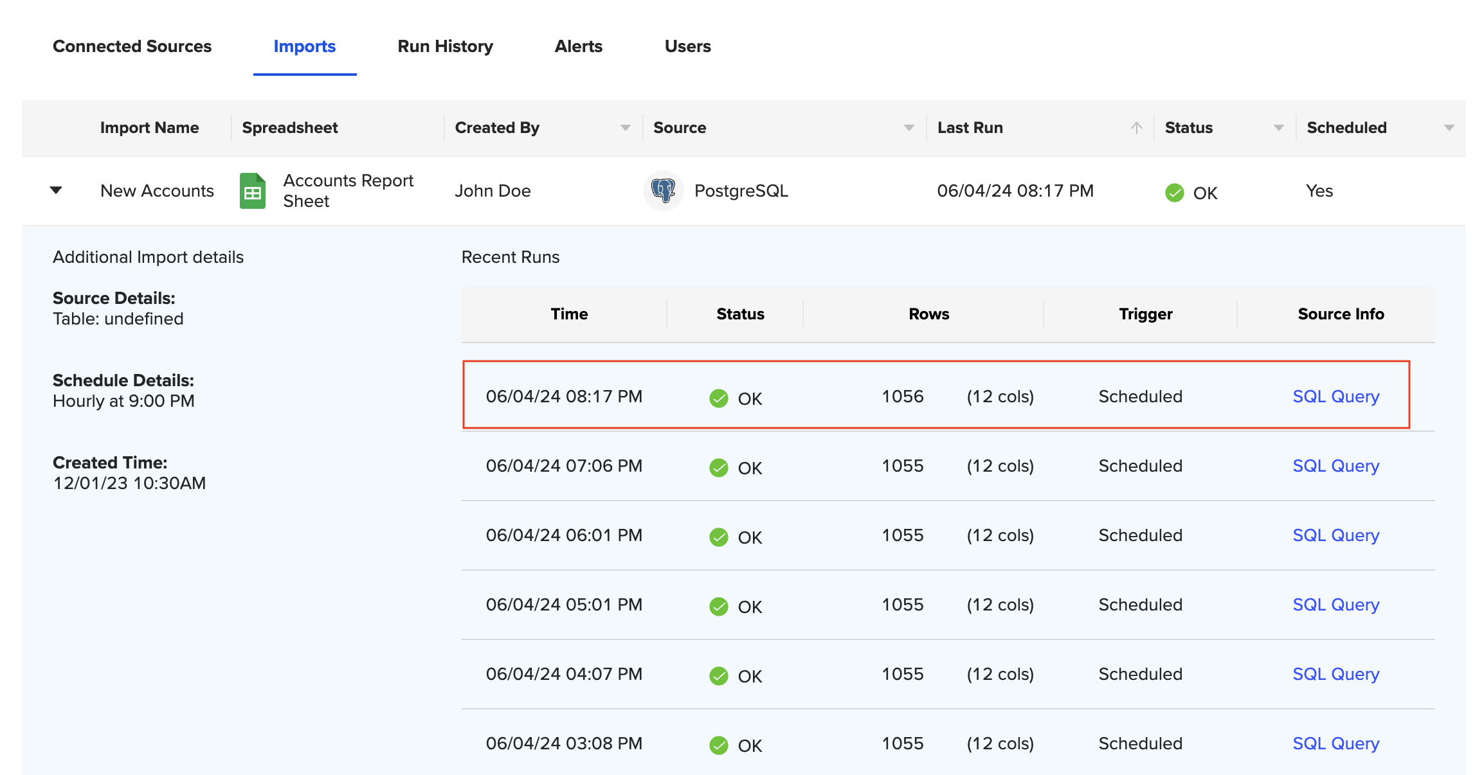The image size is (1484, 775).
Task: Click the Last Run column header text
Action: click(x=970, y=128)
